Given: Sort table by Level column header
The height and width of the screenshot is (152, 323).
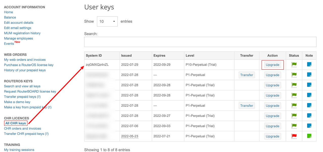Looking at the screenshot, I should [x=190, y=56].
